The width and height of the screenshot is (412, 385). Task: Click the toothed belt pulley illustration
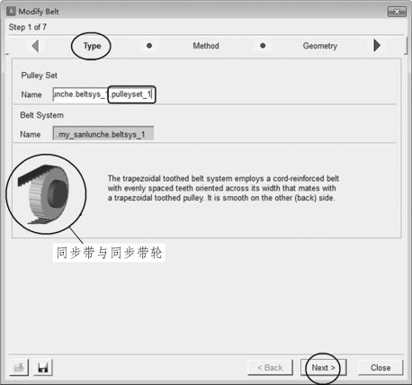[44, 194]
